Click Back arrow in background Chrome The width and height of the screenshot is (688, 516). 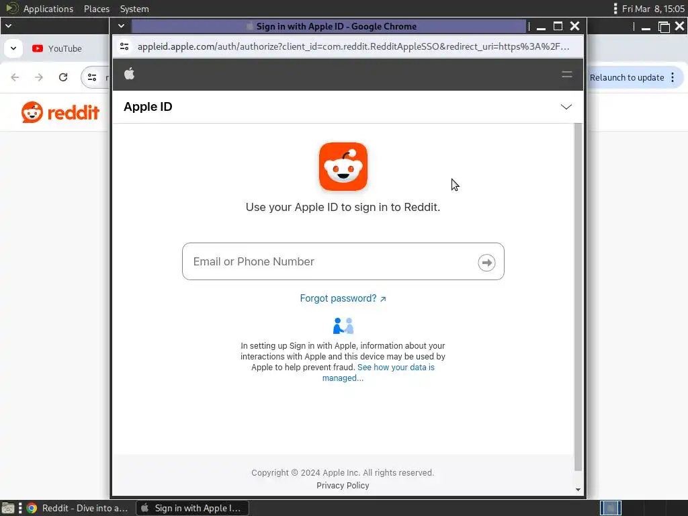[x=15, y=77]
